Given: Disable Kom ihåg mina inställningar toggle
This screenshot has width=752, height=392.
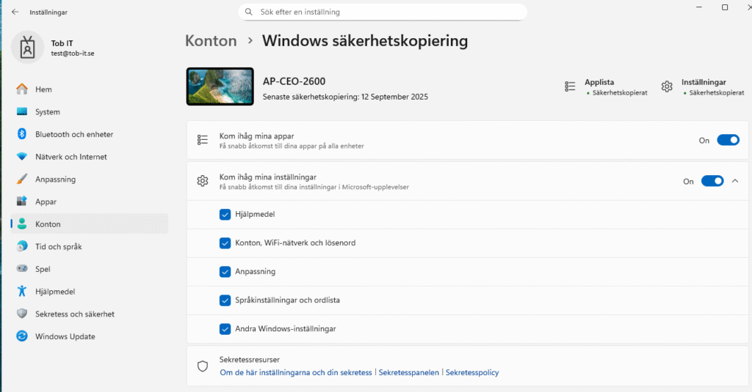Looking at the screenshot, I should point(712,181).
